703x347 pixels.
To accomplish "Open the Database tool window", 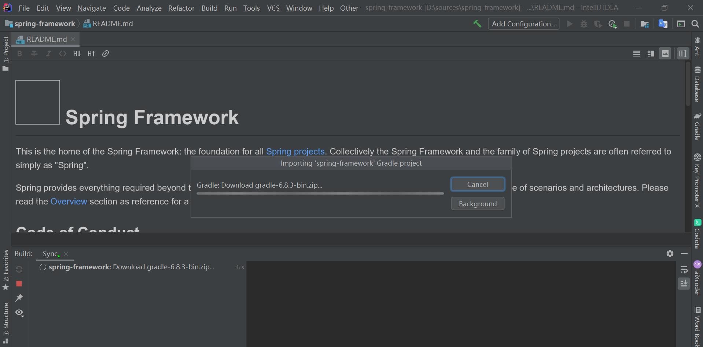I will pos(697,84).
